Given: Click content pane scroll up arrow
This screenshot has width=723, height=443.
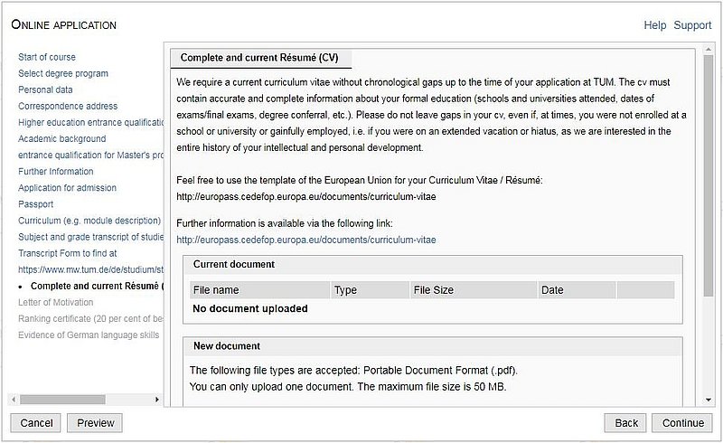Looking at the screenshot, I should pos(709,50).
